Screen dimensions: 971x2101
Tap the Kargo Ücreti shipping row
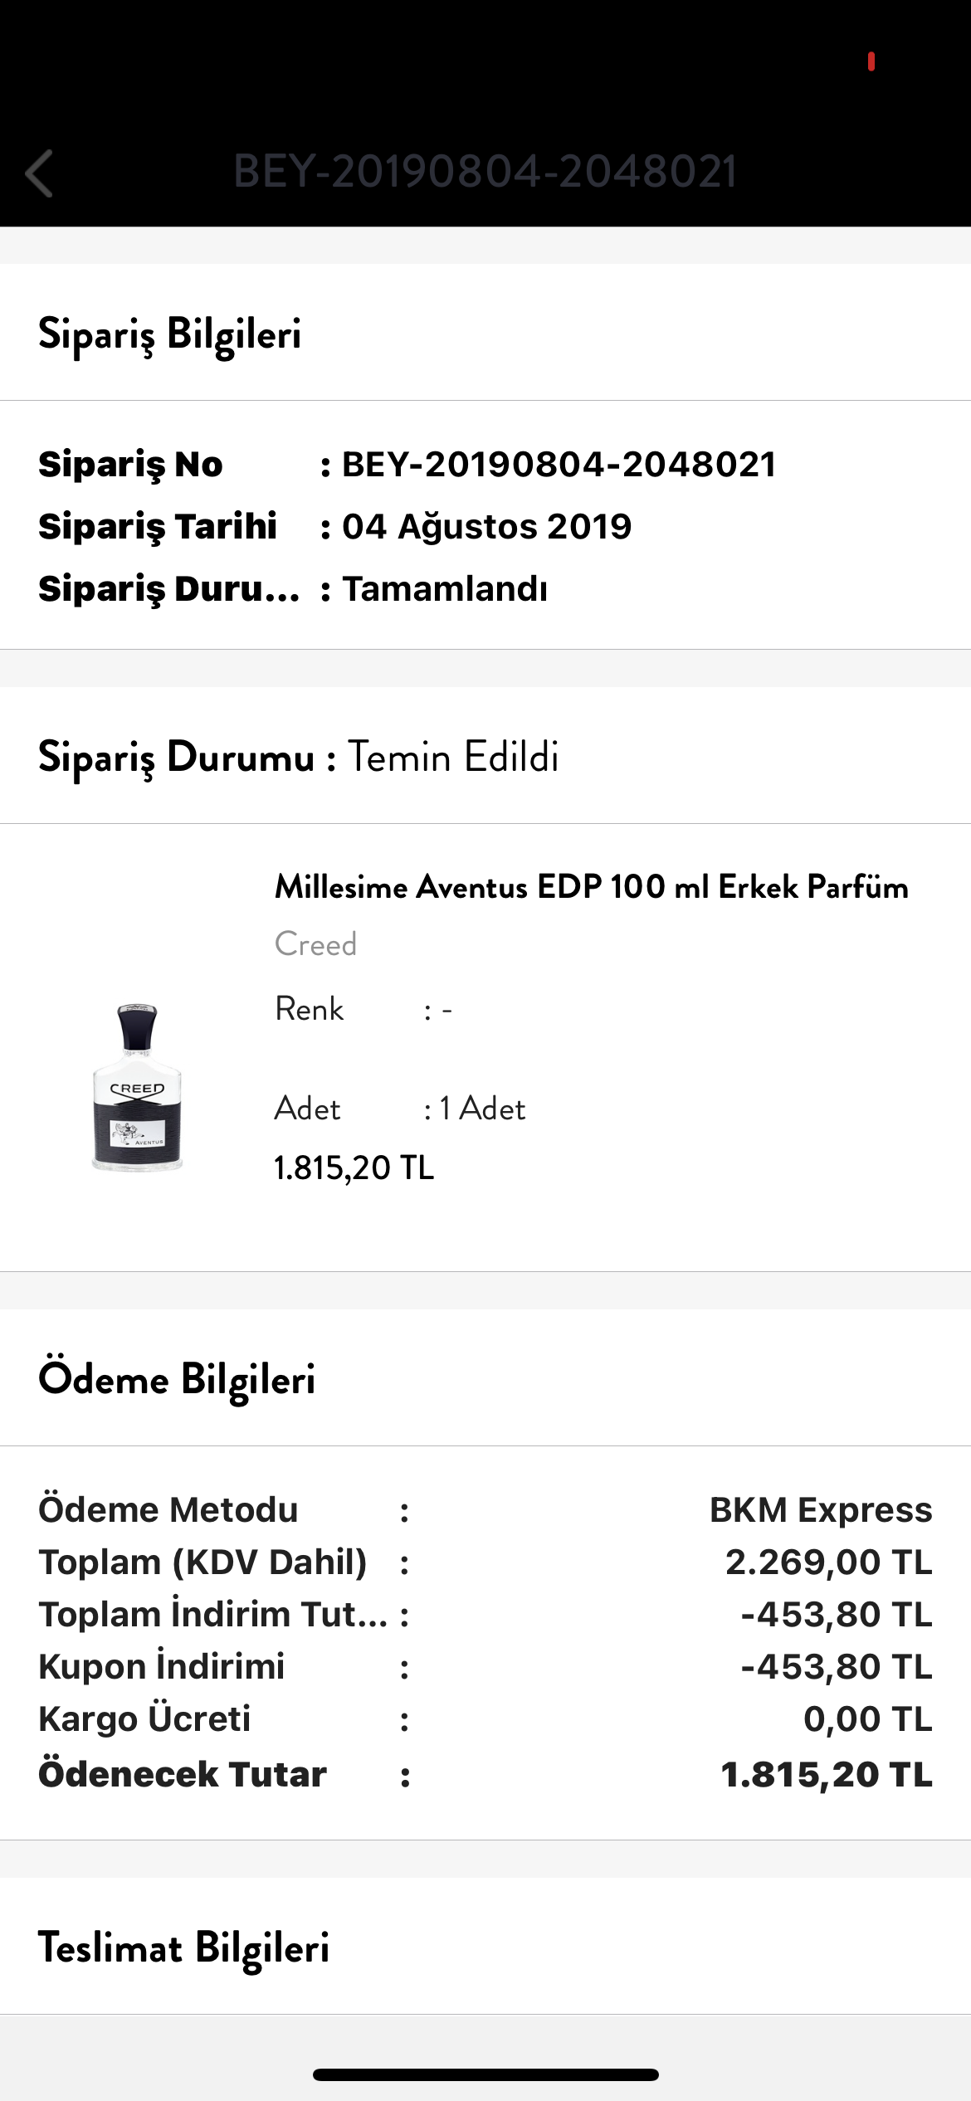(x=486, y=1719)
